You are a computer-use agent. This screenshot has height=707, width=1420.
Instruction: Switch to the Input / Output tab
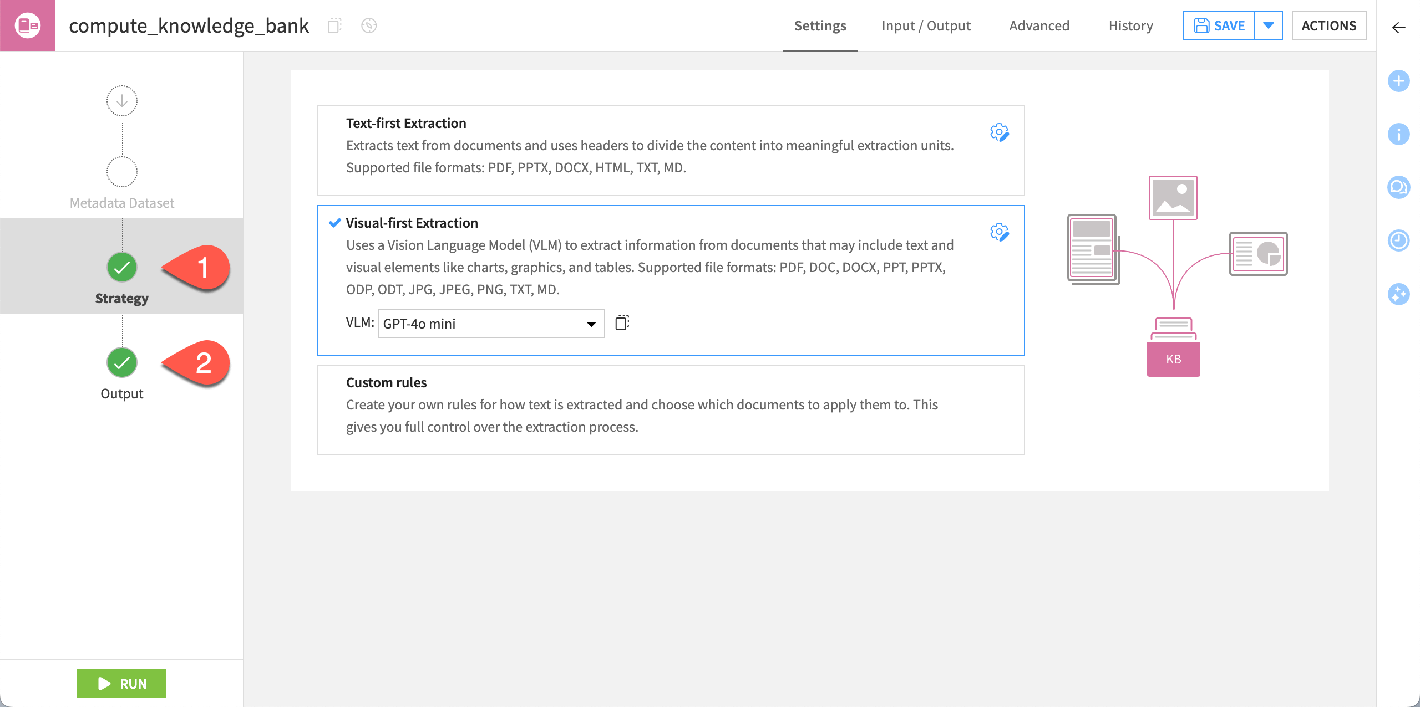tap(926, 25)
